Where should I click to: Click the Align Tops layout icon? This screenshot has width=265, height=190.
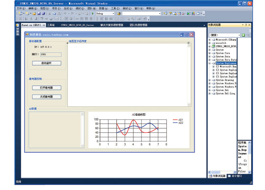(42, 19)
